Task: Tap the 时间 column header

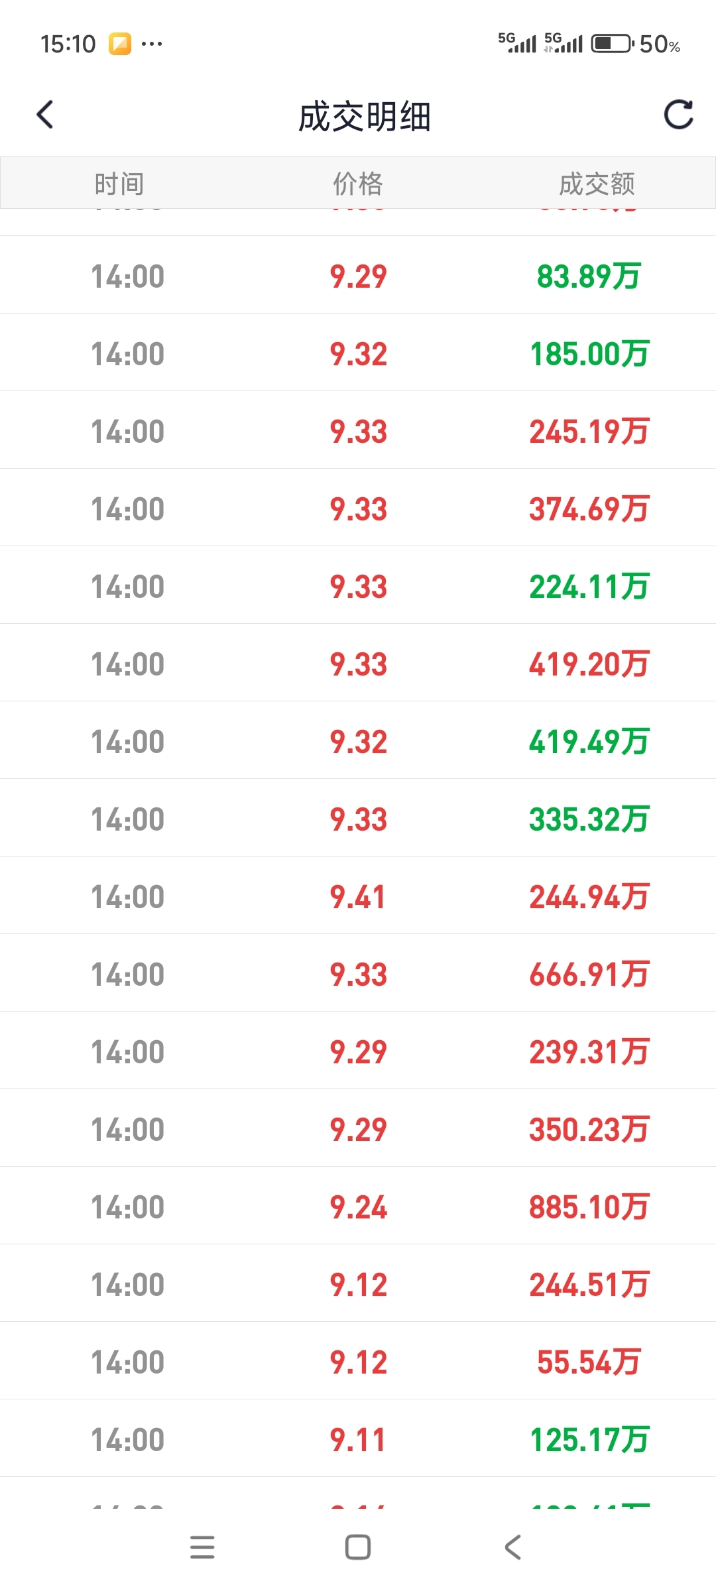Action: pos(119,184)
